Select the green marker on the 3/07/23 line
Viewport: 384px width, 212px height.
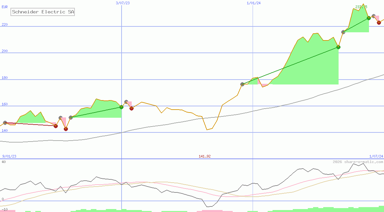coord(121,107)
